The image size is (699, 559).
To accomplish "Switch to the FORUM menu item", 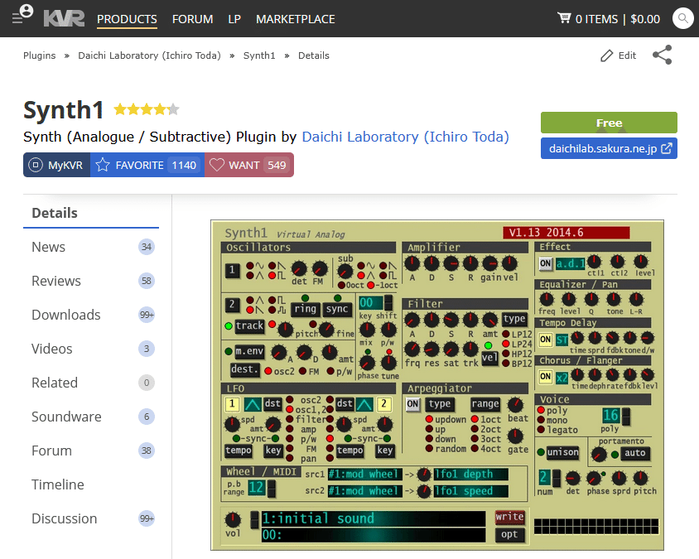I will [192, 18].
